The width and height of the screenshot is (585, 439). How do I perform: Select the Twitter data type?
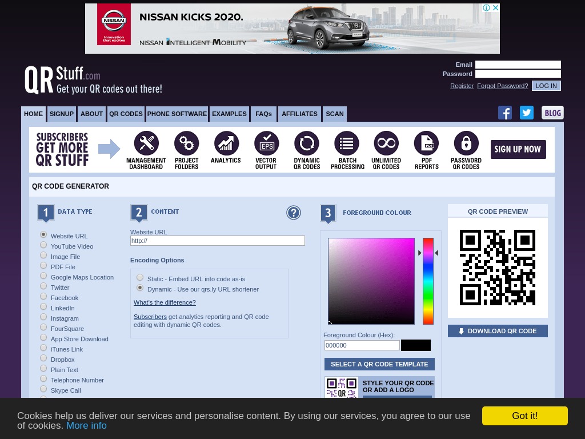point(43,286)
